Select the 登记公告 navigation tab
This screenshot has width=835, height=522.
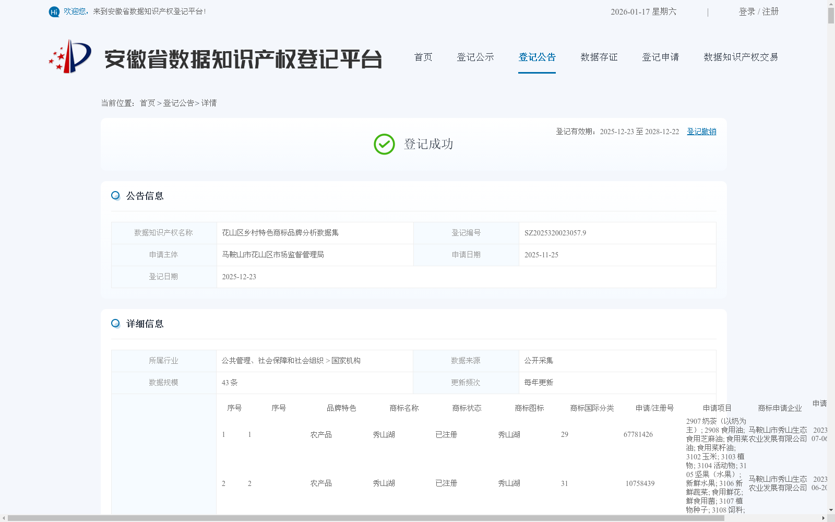537,57
